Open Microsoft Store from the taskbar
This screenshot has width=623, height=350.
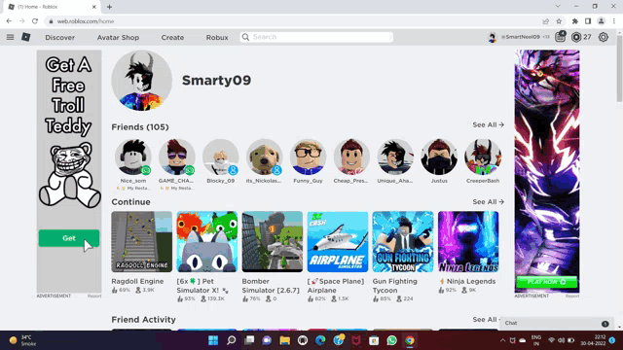tap(374, 340)
